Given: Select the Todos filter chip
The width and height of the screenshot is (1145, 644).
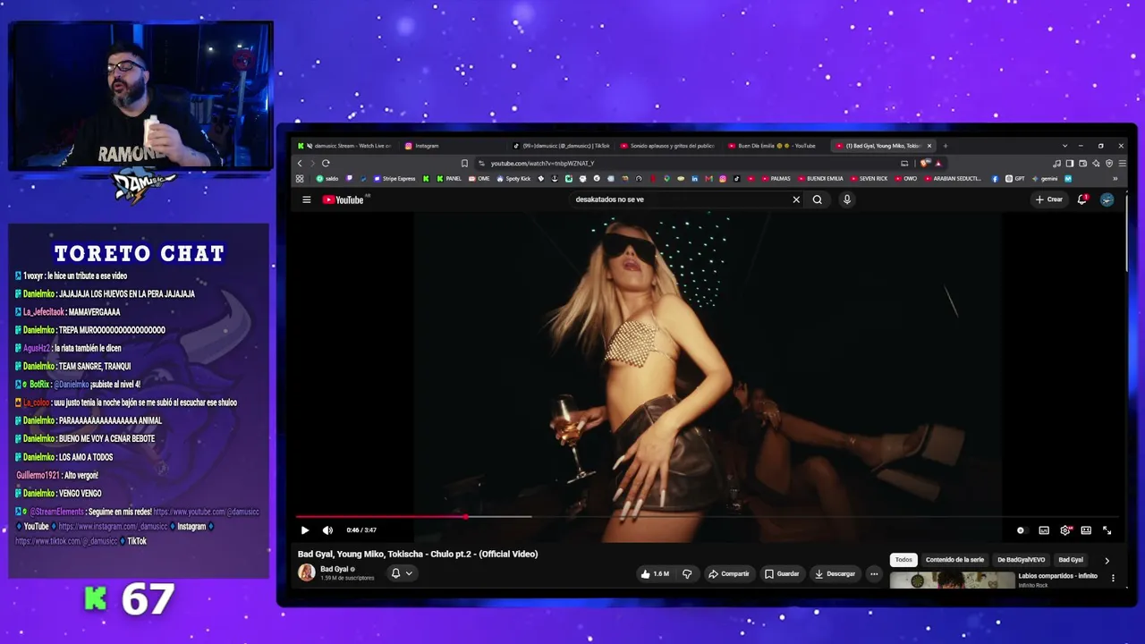Looking at the screenshot, I should tap(903, 560).
